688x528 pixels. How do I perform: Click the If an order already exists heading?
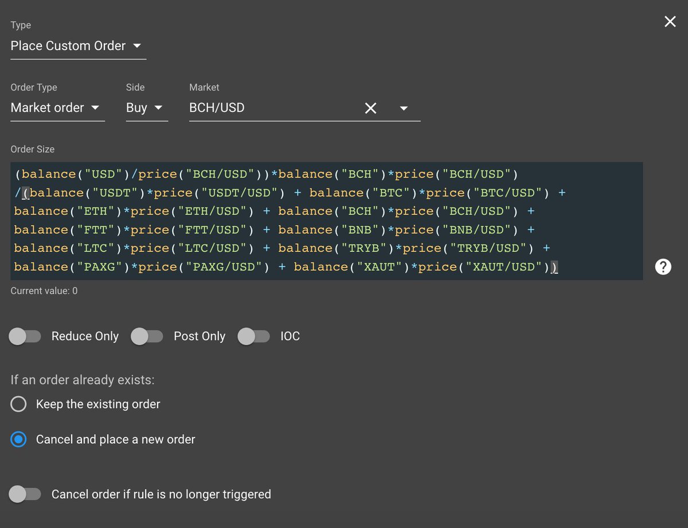pos(83,380)
